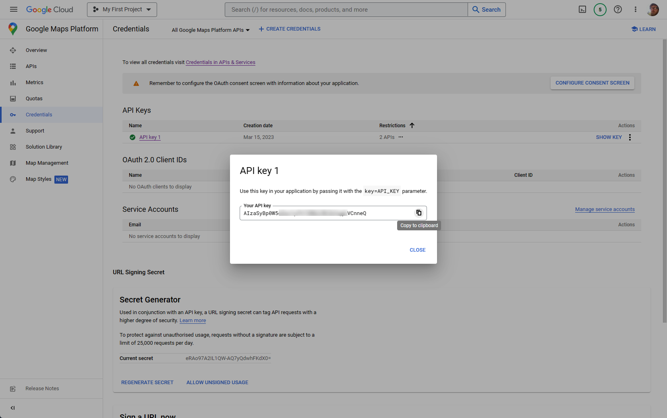
Task: Click the Your API key field
Action: [333, 213]
